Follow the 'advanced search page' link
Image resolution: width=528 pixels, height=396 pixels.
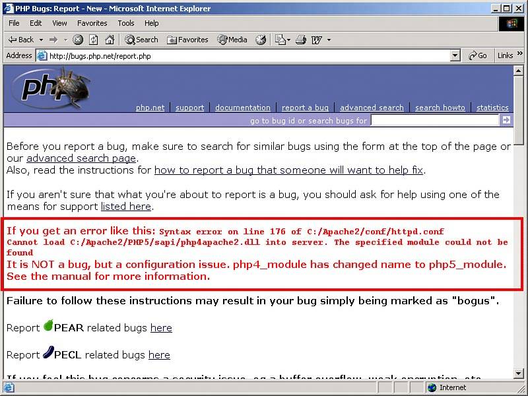(x=81, y=158)
